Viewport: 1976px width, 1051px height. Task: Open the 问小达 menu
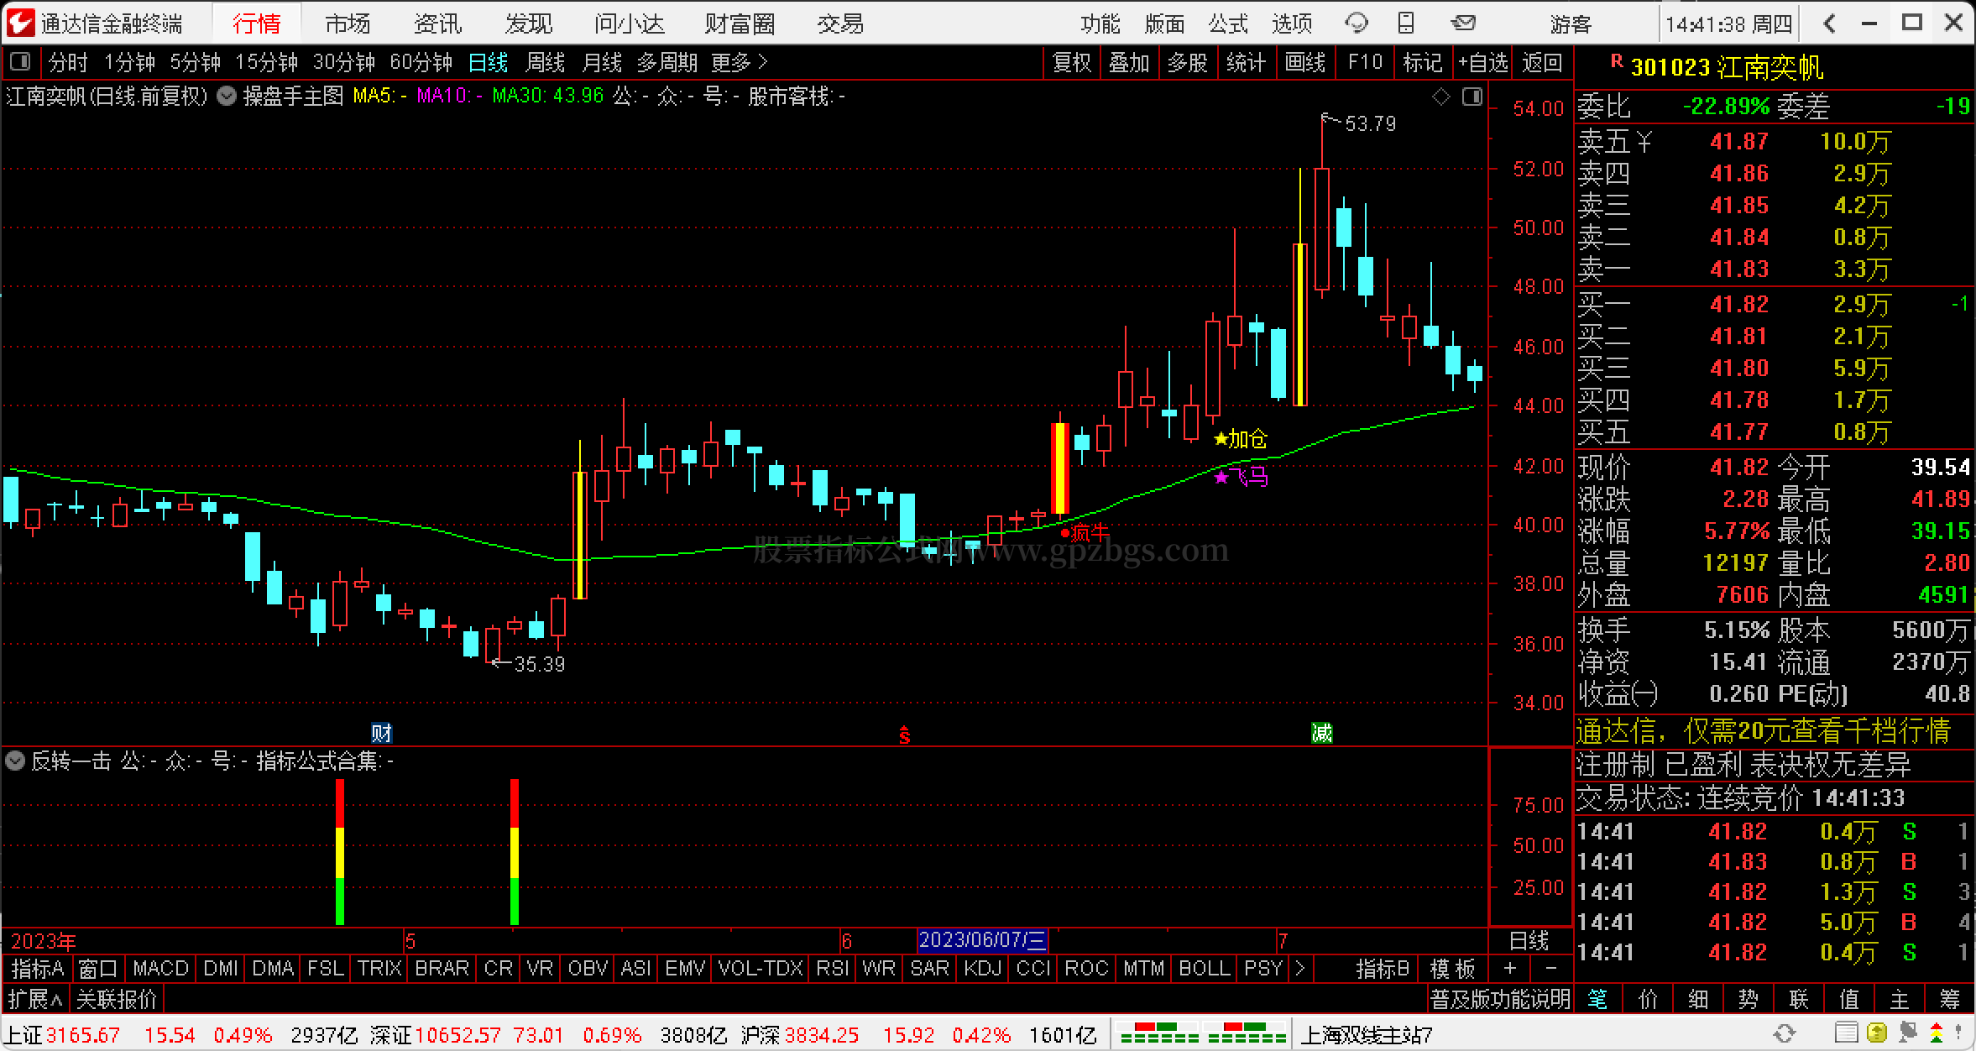pos(630,24)
